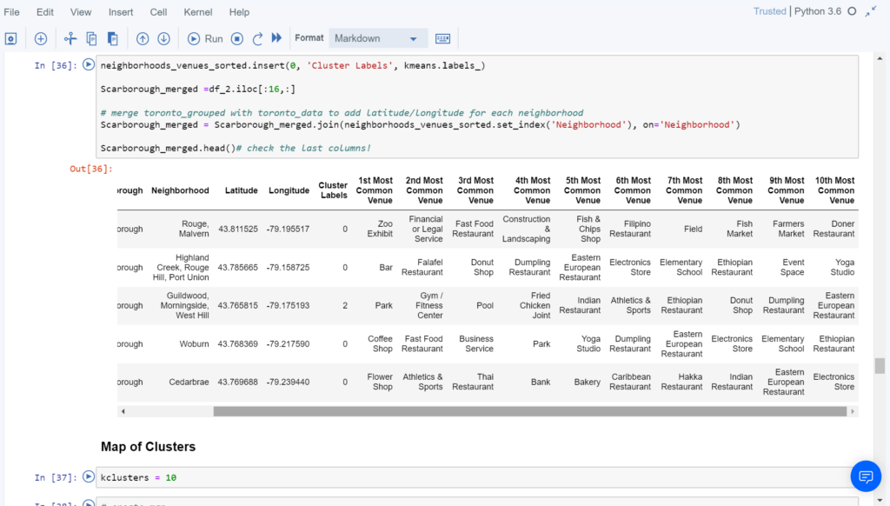The image size is (890, 506).
Task: Open the blue chat bubble assistant
Action: click(x=866, y=476)
